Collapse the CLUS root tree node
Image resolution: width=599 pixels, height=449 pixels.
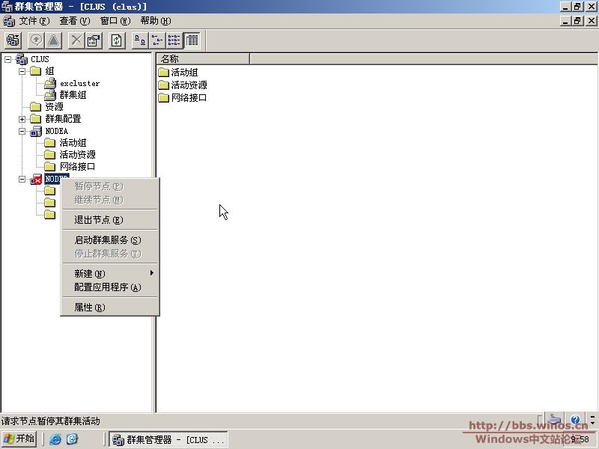click(x=7, y=59)
